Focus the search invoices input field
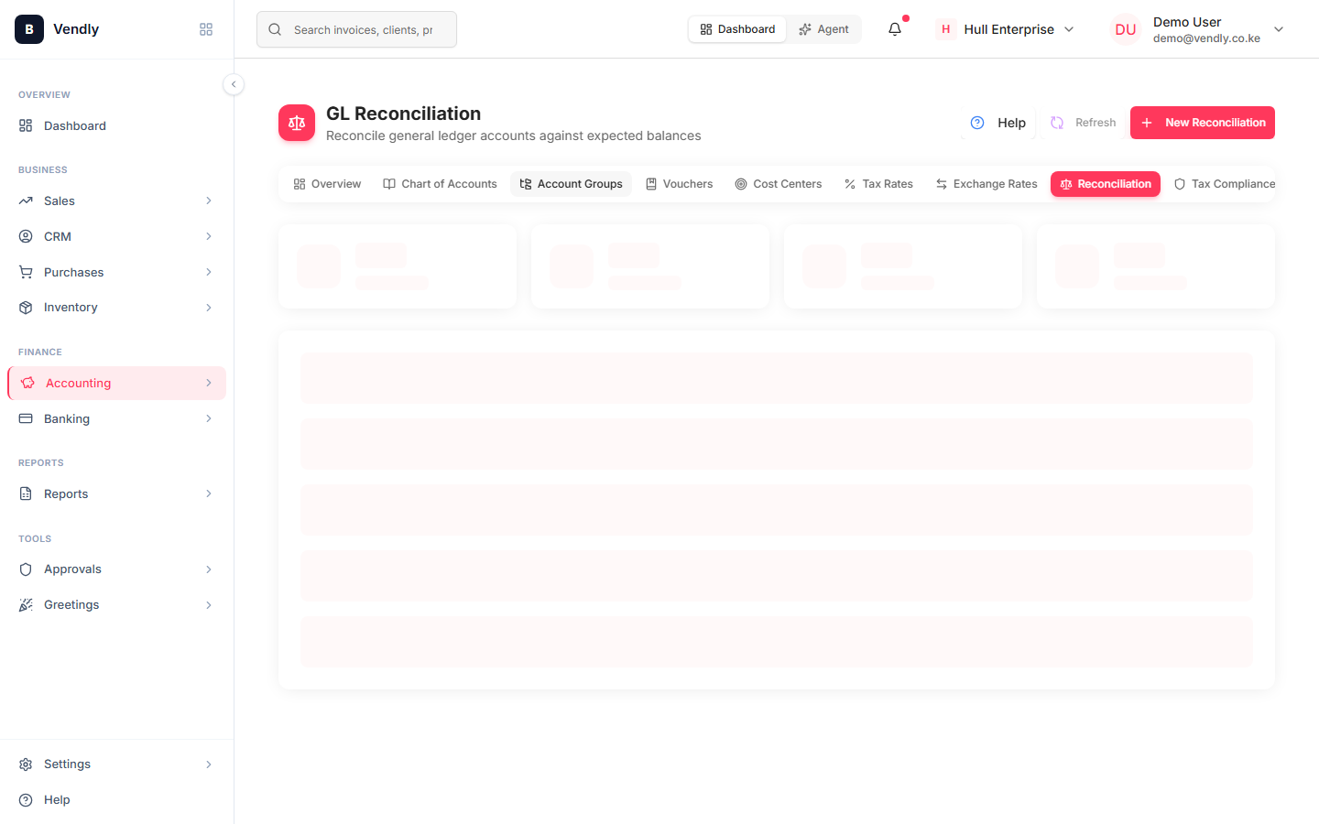Screen dimensions: 1319x824 click(x=356, y=29)
